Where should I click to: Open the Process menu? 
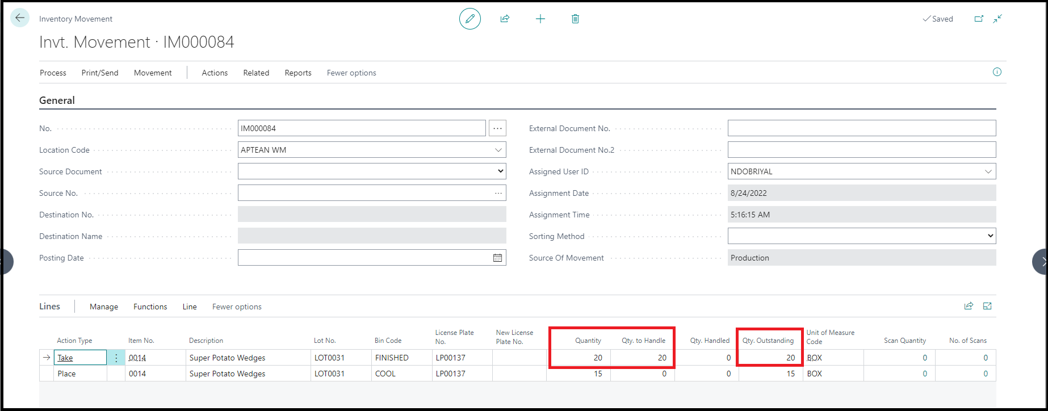click(x=53, y=73)
